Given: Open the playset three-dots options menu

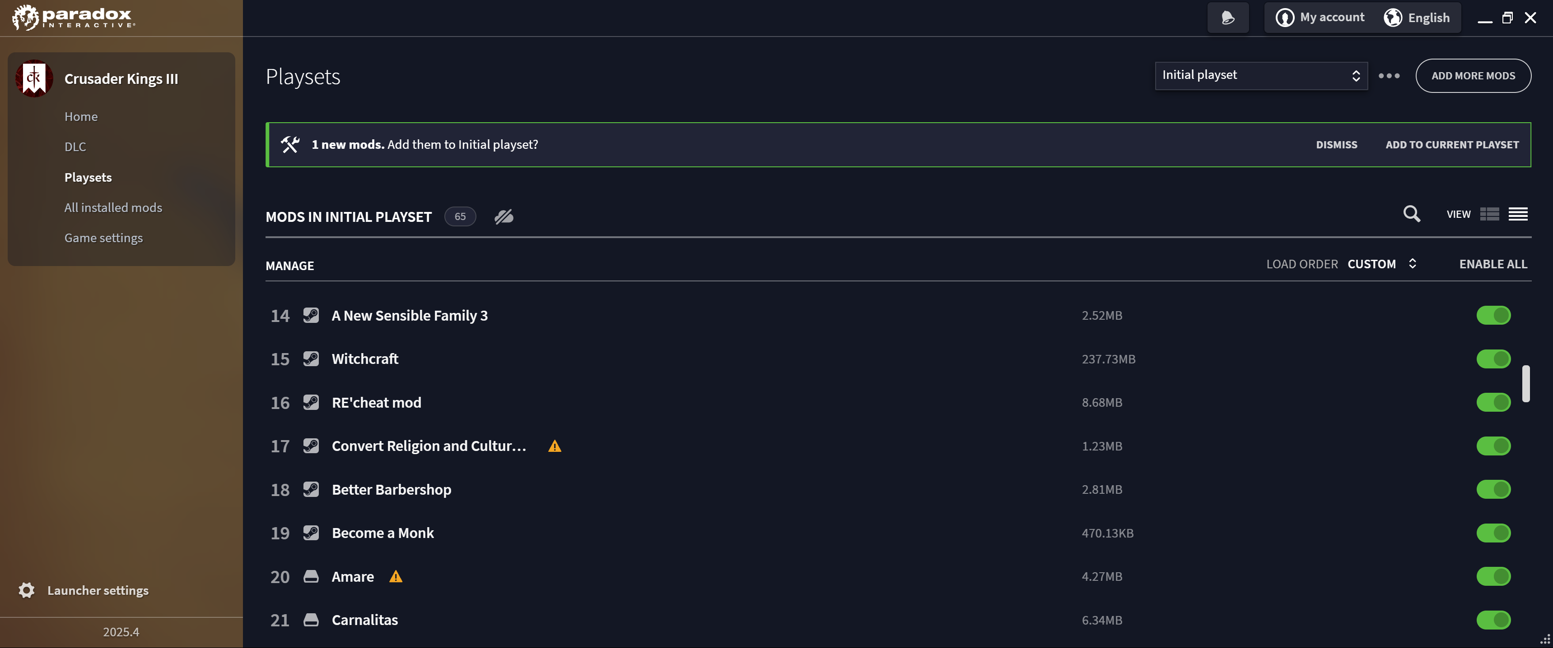Looking at the screenshot, I should [1389, 76].
